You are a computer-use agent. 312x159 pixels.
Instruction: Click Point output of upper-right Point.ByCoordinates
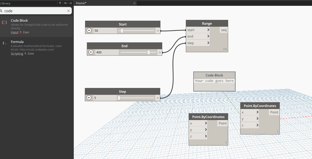[274, 112]
